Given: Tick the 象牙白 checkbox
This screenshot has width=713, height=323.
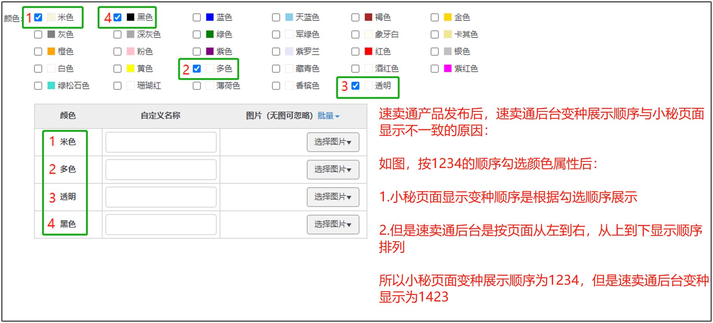Looking at the screenshot, I should [355, 34].
